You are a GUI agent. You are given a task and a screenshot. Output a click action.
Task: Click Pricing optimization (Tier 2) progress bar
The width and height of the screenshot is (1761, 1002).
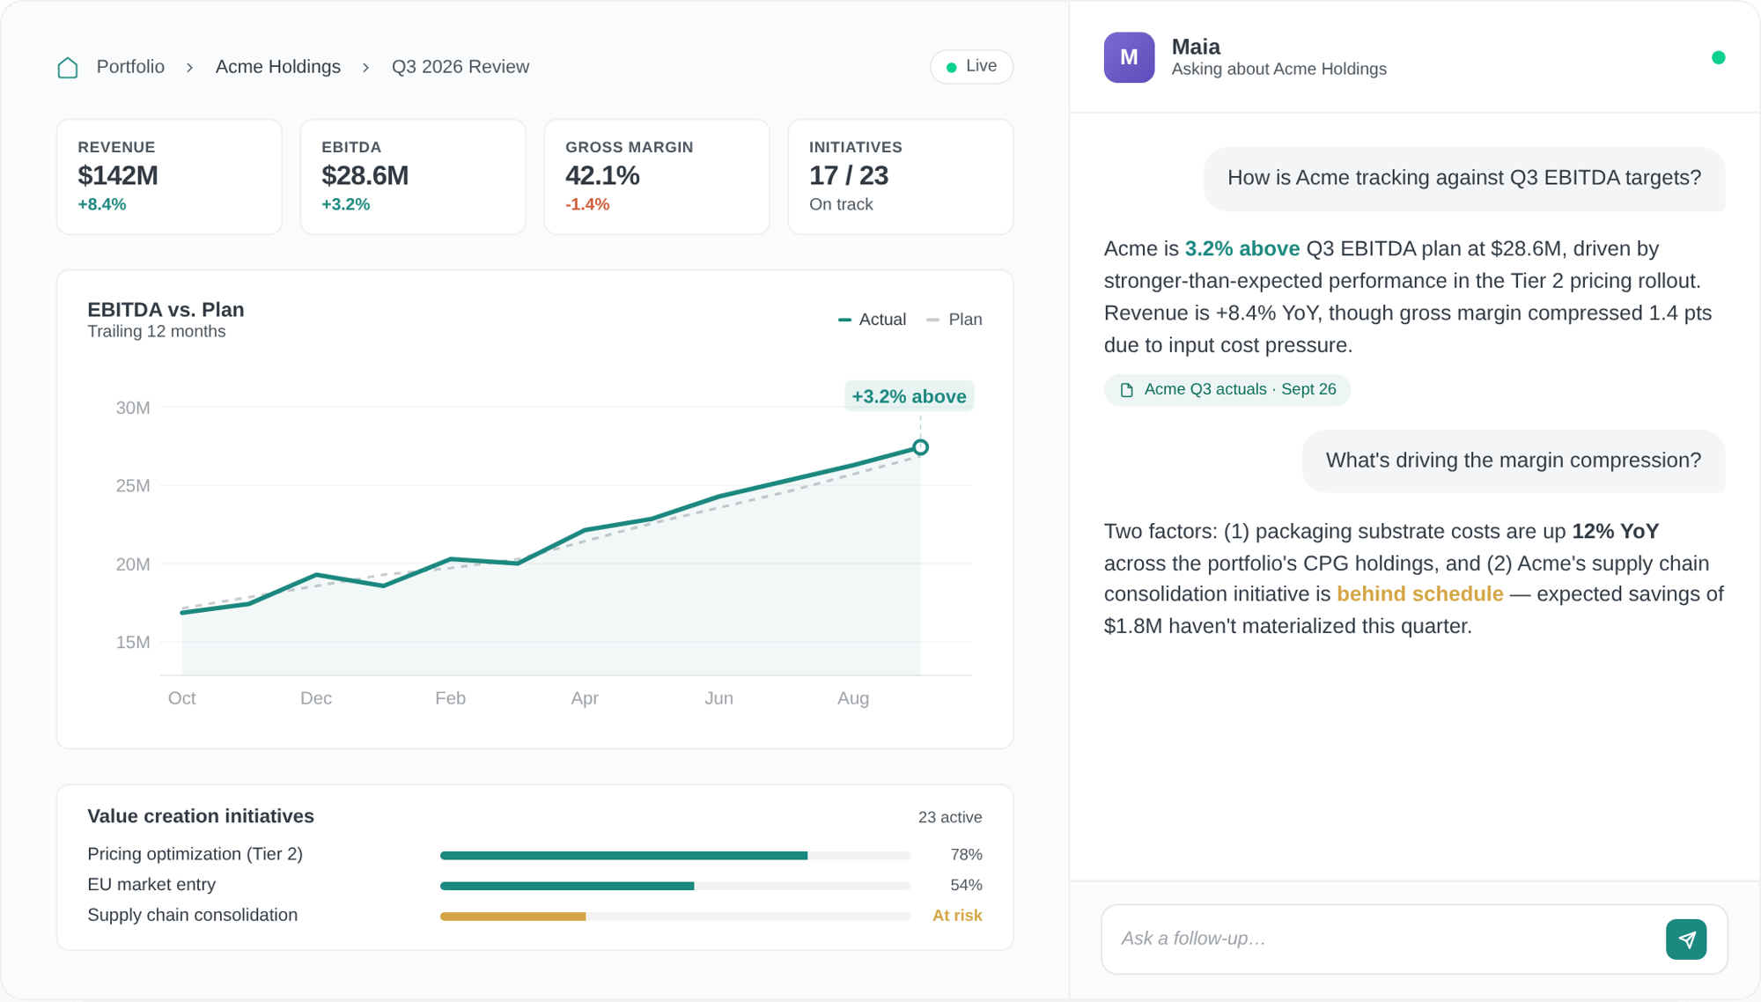675,856
